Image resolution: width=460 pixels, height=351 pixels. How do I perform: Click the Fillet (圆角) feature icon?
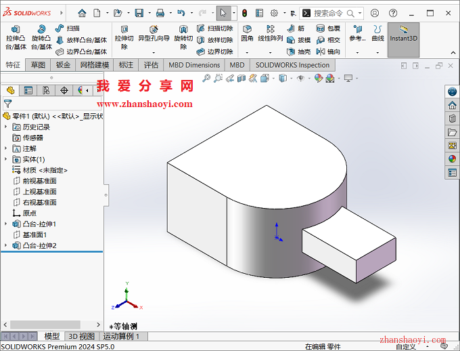point(247,33)
